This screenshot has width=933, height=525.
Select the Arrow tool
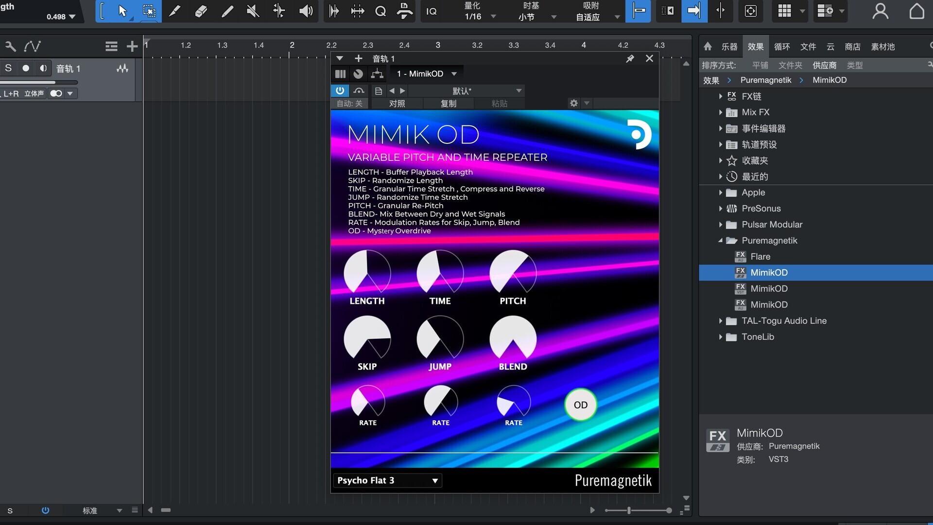tap(122, 11)
